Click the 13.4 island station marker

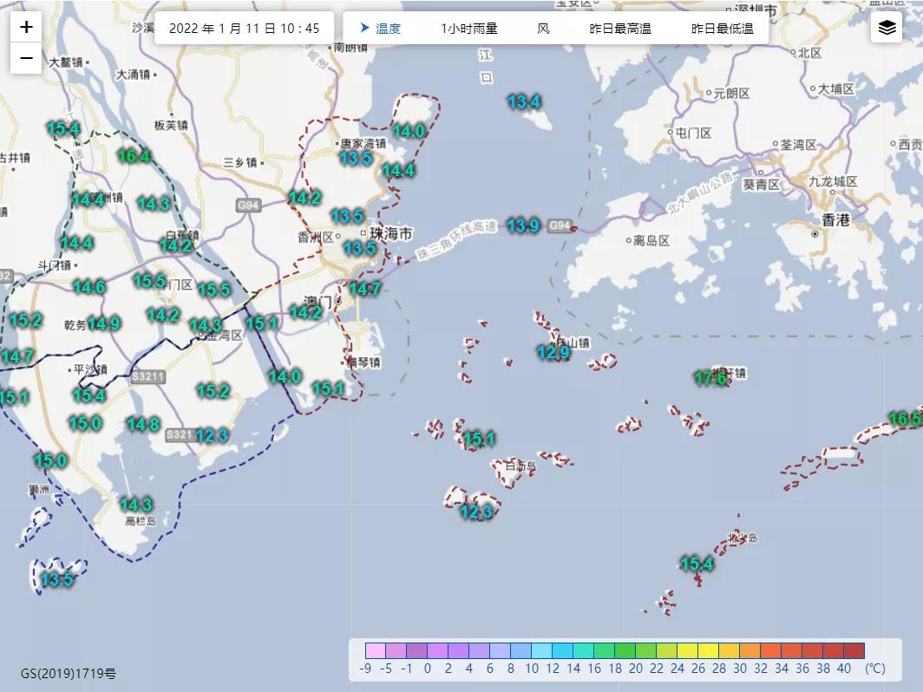[x=524, y=102]
